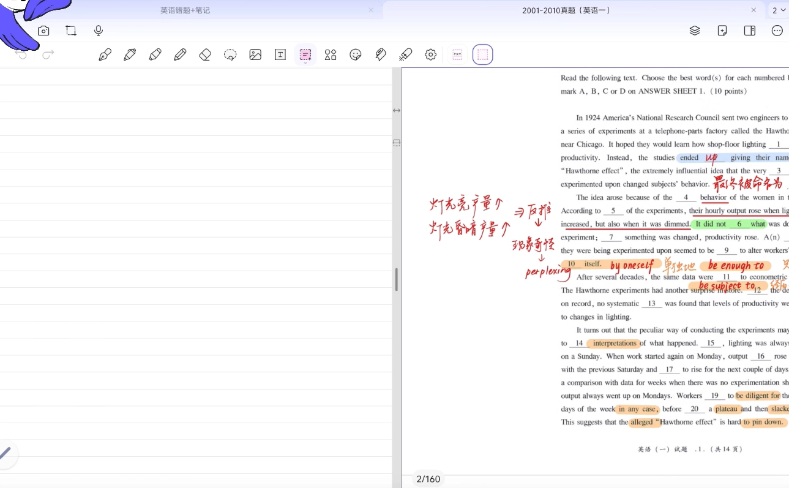Select the laser pointer tool

(x=405, y=55)
